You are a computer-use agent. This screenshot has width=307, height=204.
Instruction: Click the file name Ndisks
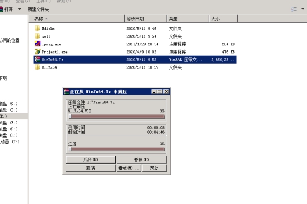click(48, 29)
